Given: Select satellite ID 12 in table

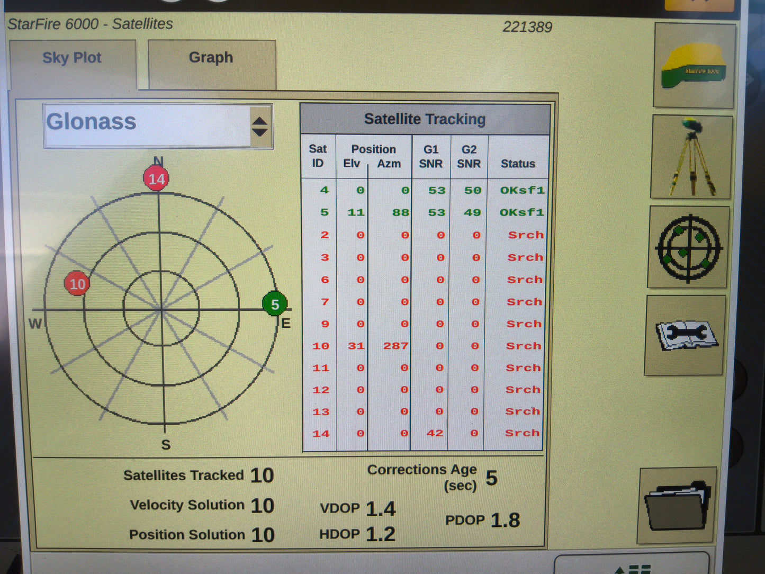Looking at the screenshot, I should [321, 390].
